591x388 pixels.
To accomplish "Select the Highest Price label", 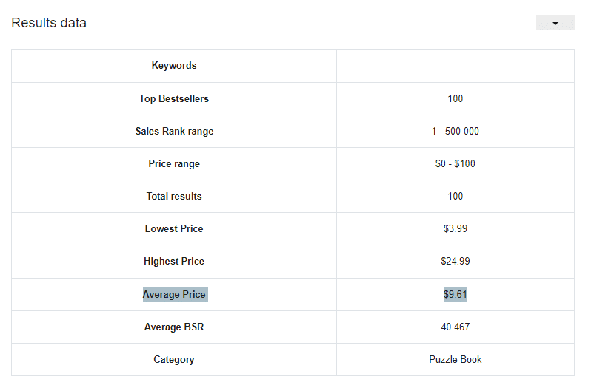I will [x=174, y=262].
